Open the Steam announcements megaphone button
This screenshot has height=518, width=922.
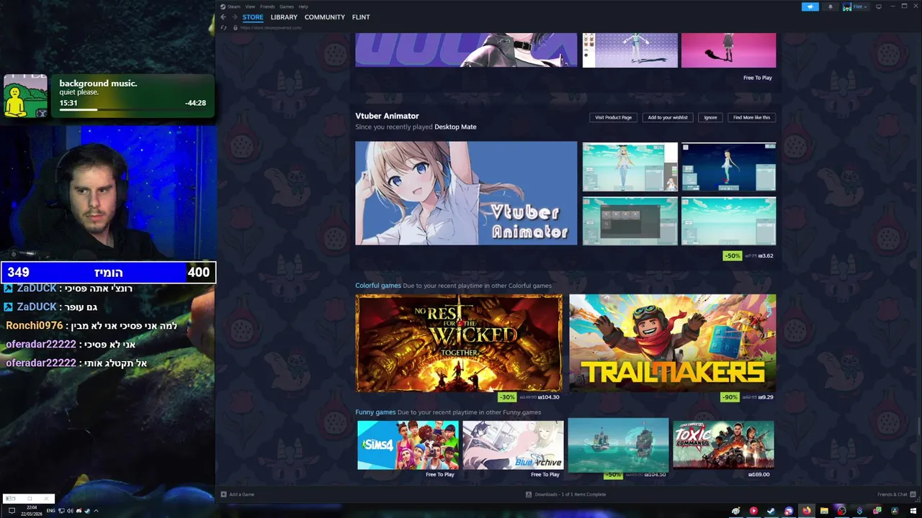pyautogui.click(x=810, y=6)
